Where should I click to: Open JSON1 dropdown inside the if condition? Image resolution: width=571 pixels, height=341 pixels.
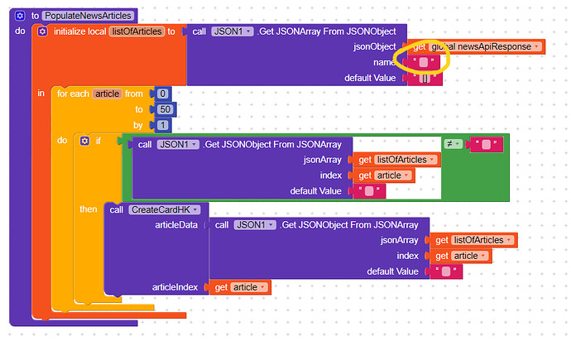(178, 144)
